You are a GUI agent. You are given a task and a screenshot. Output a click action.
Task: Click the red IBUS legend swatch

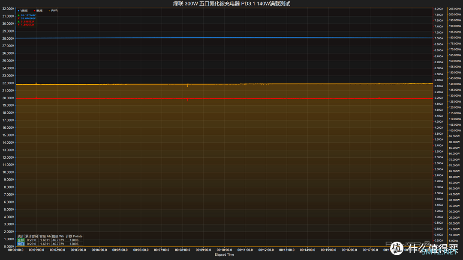click(x=35, y=11)
